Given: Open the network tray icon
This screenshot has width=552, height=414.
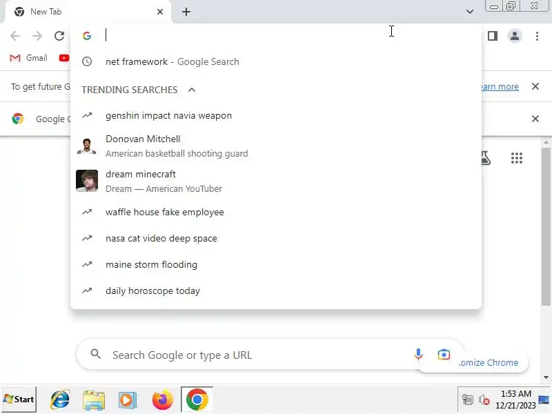Looking at the screenshot, I should (468, 400).
